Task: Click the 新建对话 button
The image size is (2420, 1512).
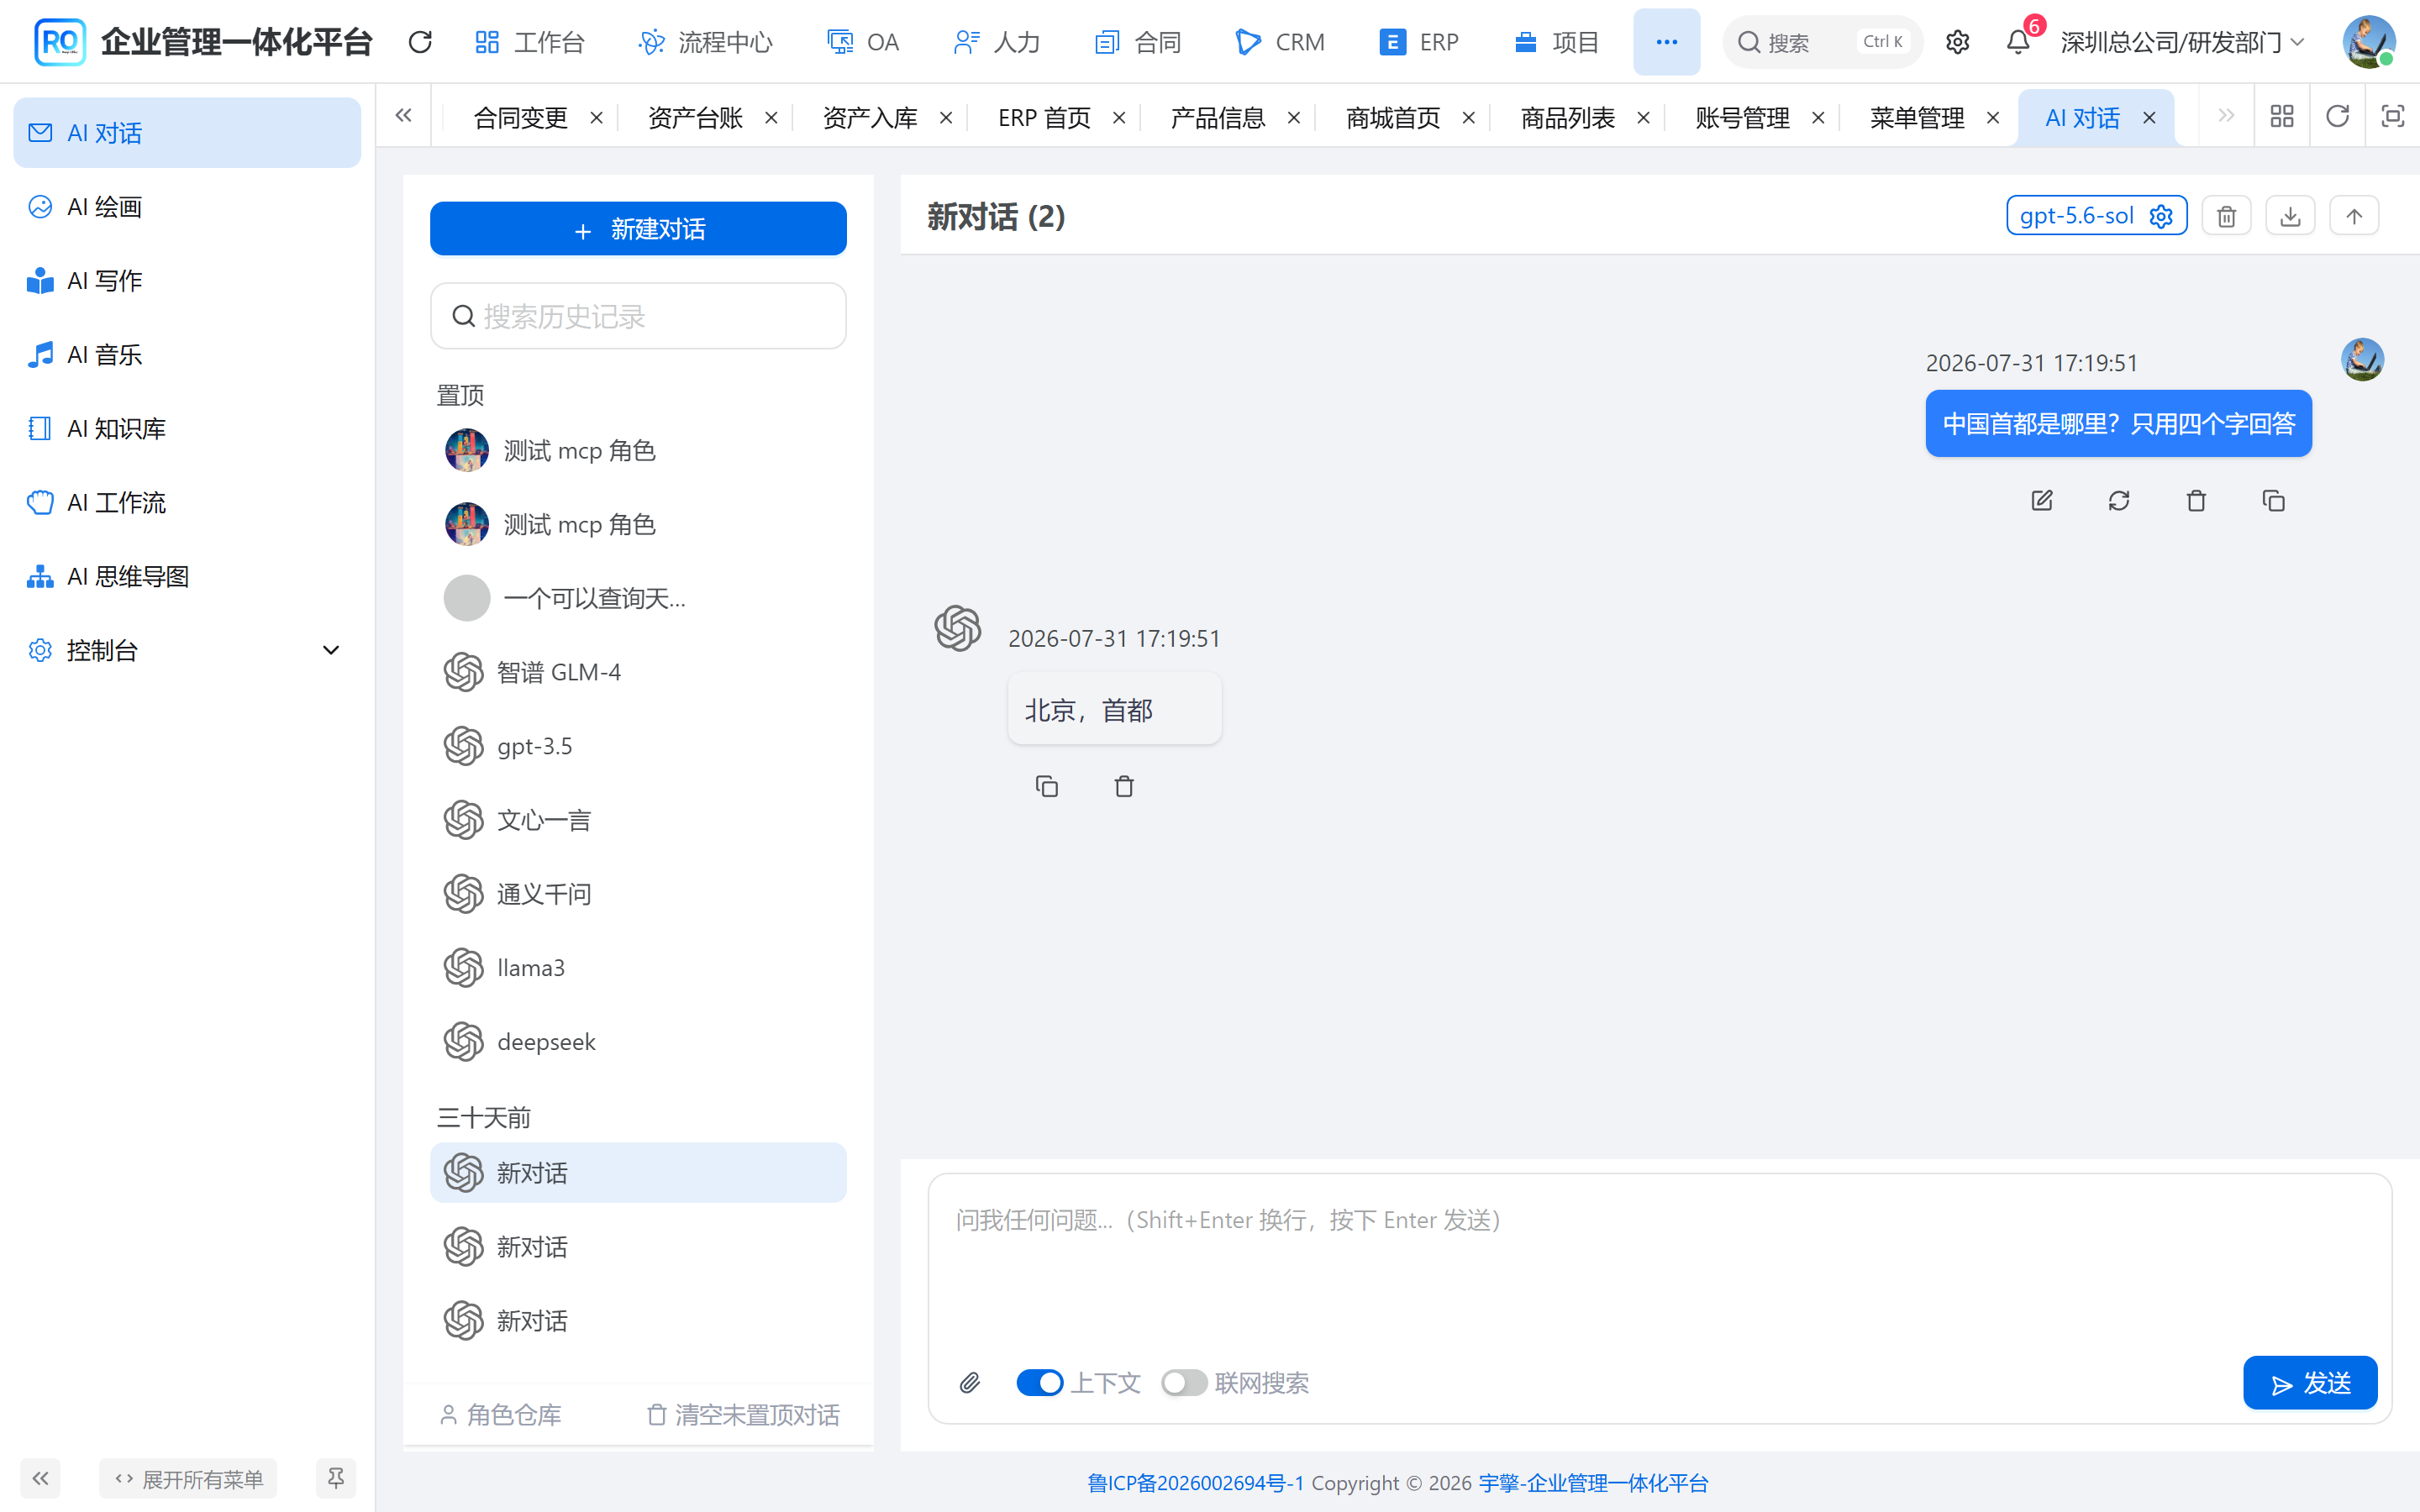Action: 638,229
